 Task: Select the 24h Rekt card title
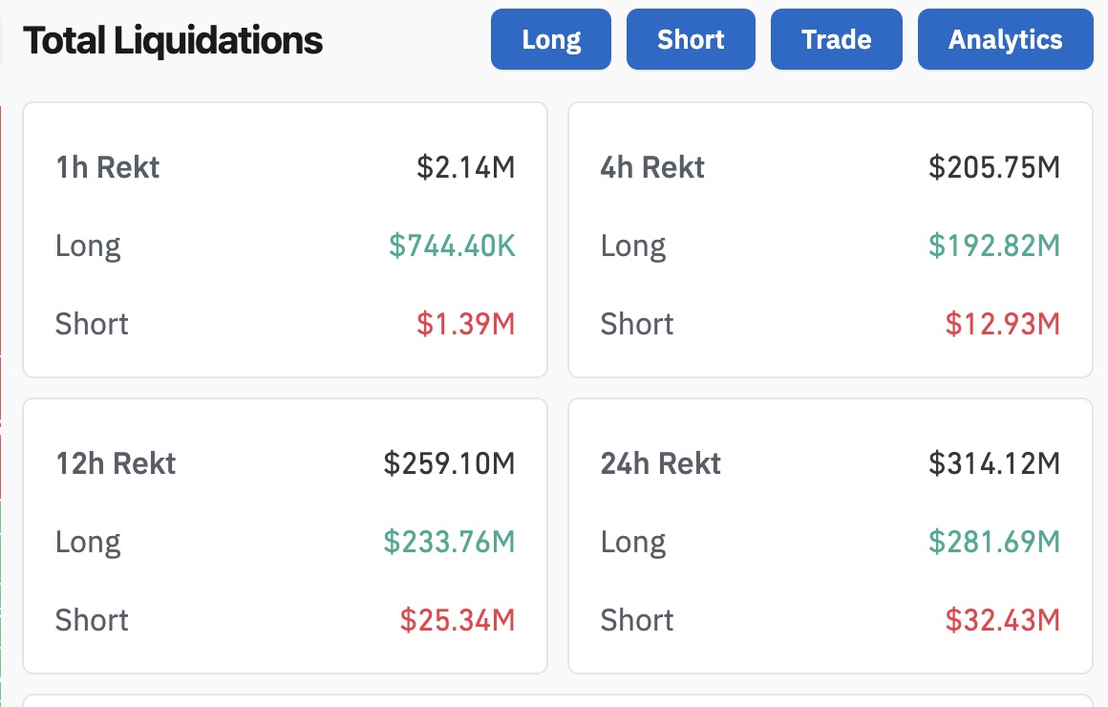pos(660,464)
